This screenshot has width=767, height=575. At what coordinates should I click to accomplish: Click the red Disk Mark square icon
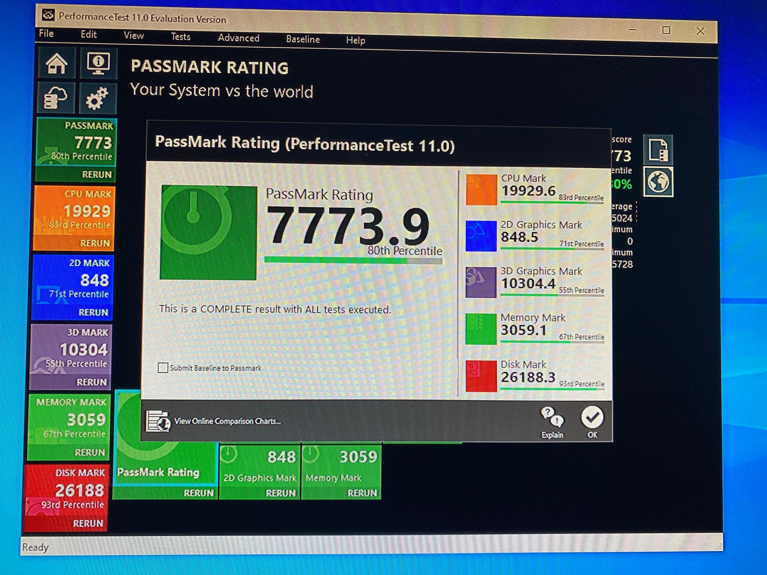coord(481,376)
